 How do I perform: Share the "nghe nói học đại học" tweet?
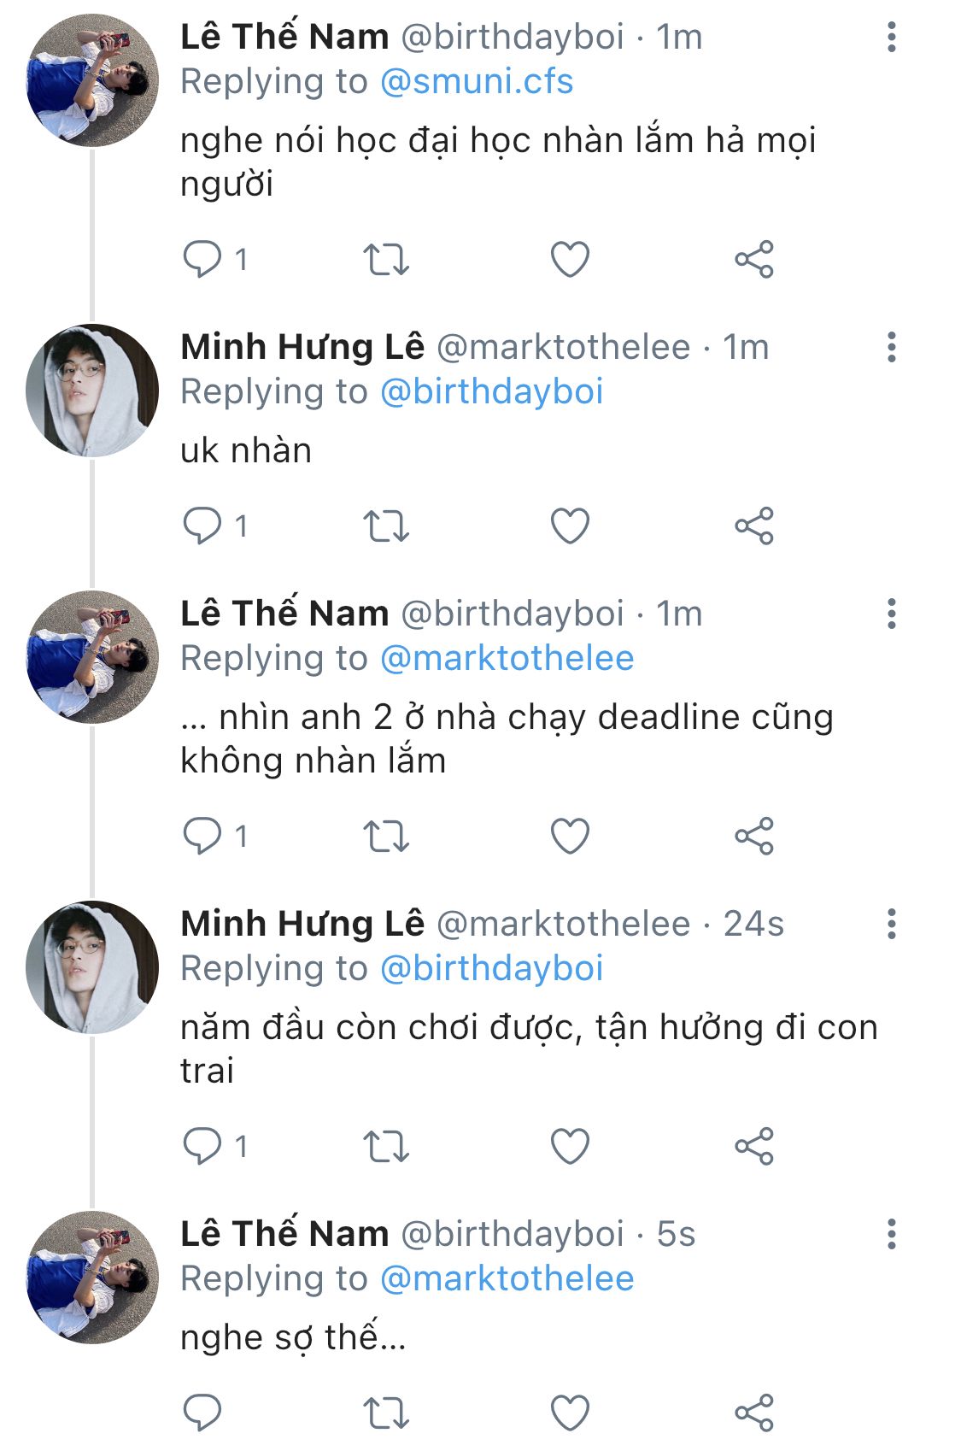click(x=753, y=259)
